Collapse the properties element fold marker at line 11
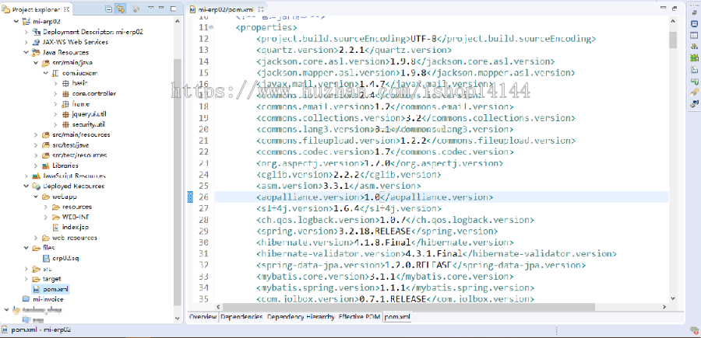 (x=213, y=27)
